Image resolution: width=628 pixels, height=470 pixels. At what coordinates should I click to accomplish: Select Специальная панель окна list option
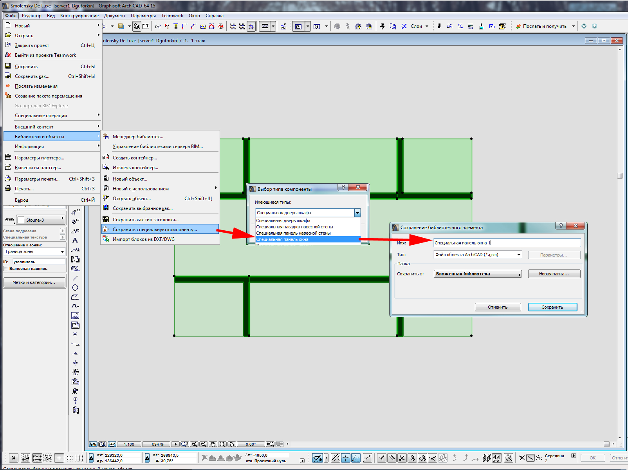tap(308, 239)
